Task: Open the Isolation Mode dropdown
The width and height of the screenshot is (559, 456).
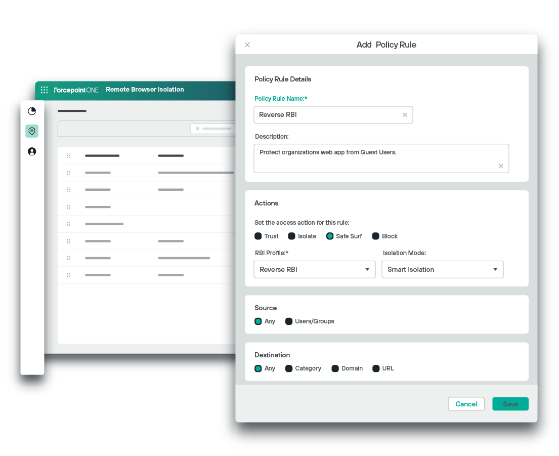Action: [495, 269]
